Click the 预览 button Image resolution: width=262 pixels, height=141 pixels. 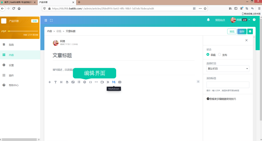[x=232, y=31]
